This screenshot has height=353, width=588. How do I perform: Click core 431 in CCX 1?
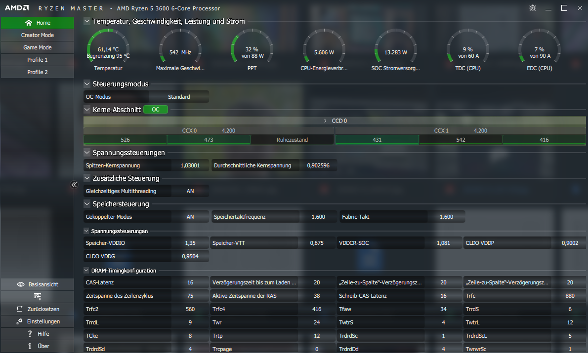[x=377, y=140]
